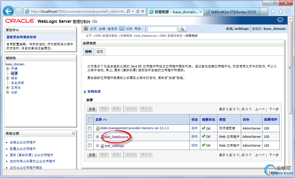Open browser home page icon

(x=273, y=12)
